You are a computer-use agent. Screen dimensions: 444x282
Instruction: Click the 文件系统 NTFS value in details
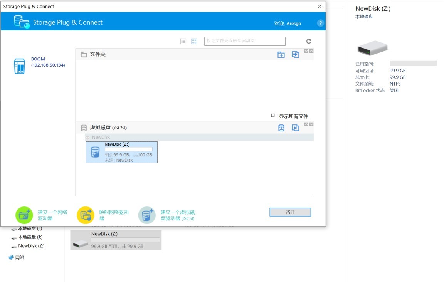coord(395,84)
